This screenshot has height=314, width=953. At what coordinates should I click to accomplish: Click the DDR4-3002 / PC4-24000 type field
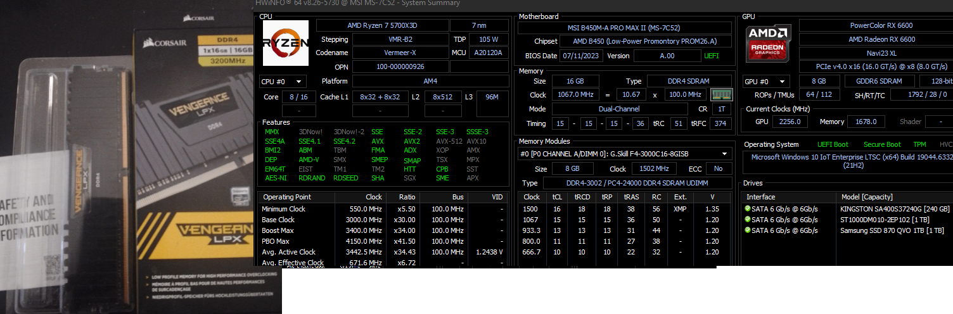coord(637,184)
